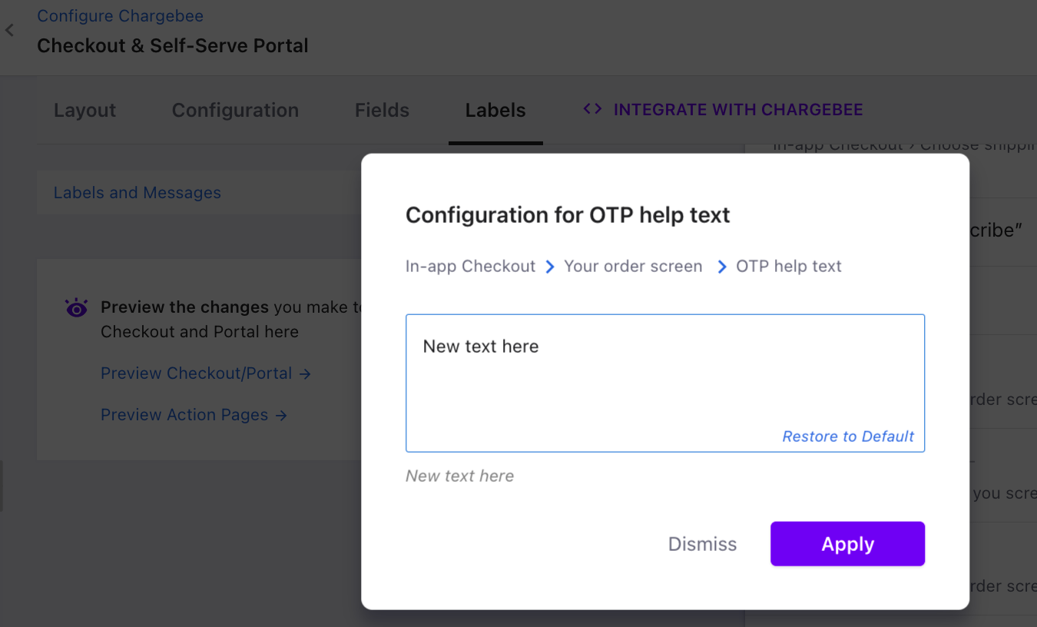Dismiss the OTP help text dialog

[x=702, y=544]
